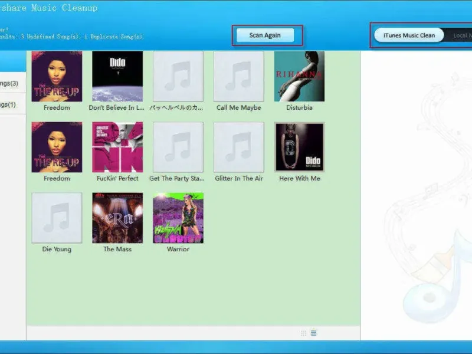Click the "Get The Party Sta..." title
Screen dimensions: 472x354
177,178
